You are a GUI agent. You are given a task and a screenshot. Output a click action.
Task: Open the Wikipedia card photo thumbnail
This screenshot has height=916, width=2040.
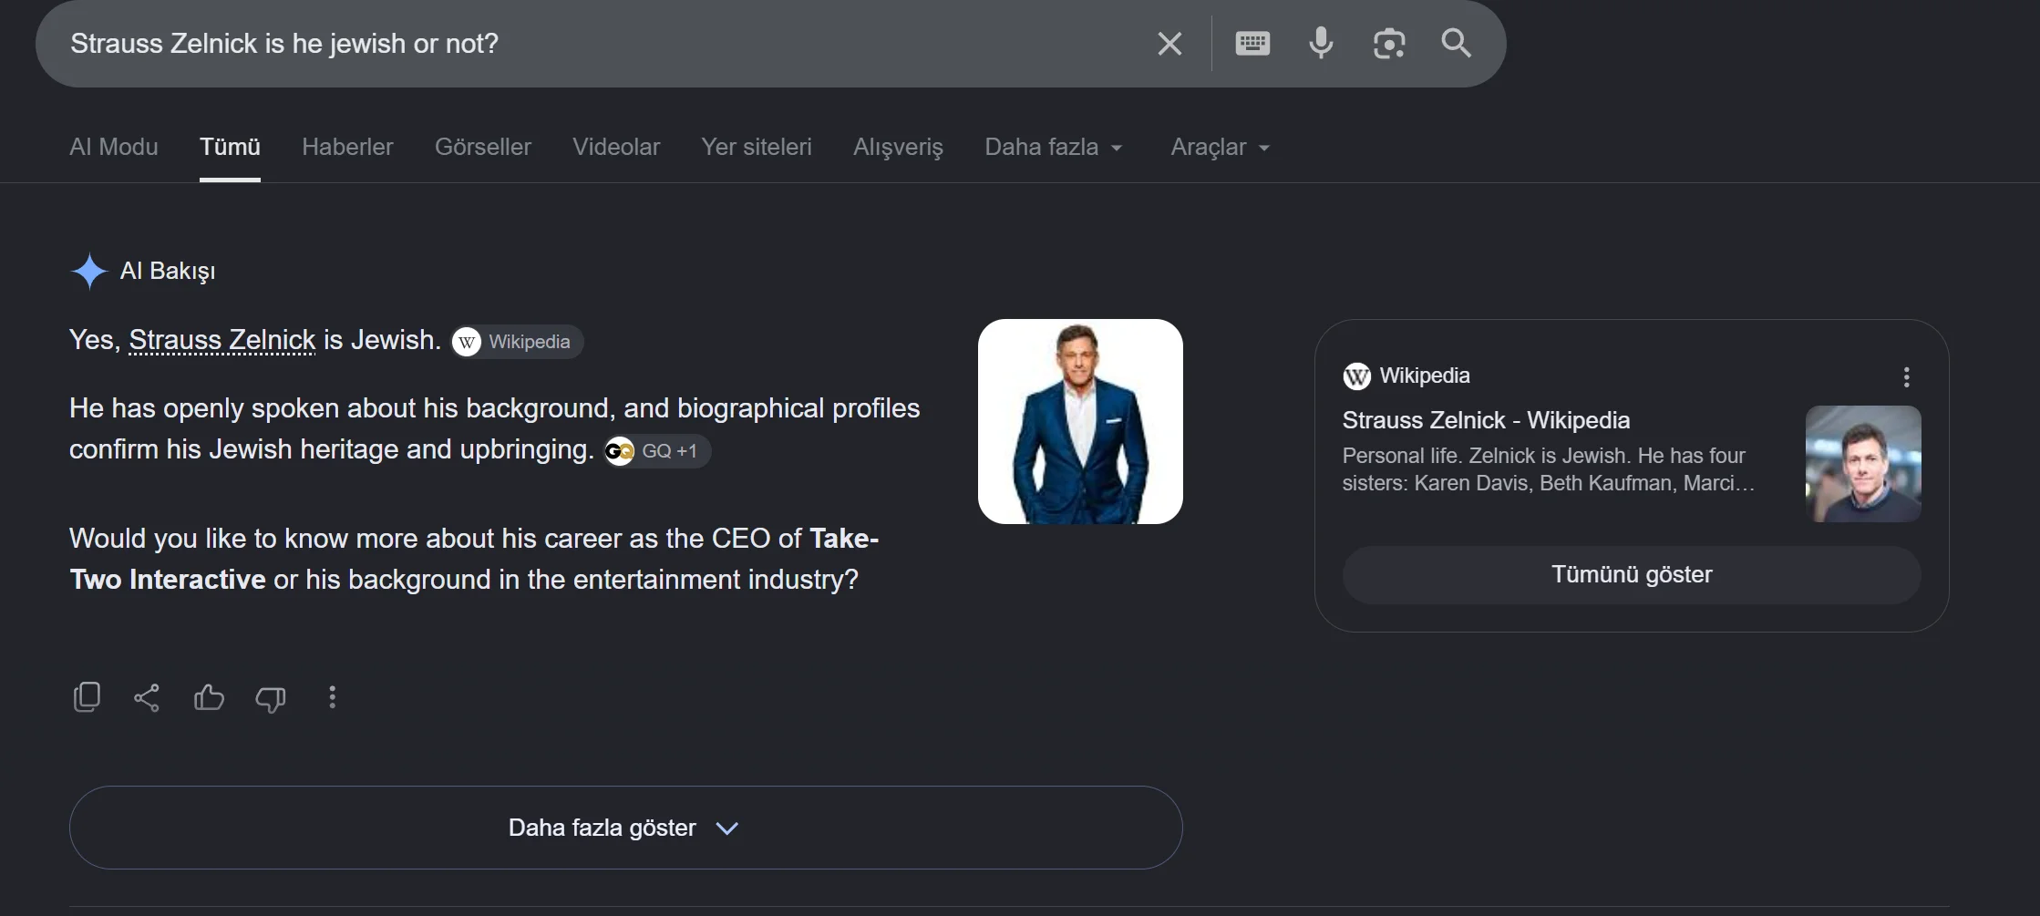(x=1863, y=464)
